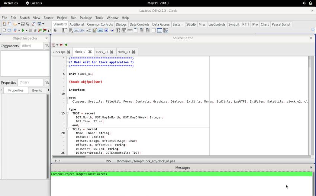Close the clock_u3 editor tab
Screen dimensions: 316x196
133,52
